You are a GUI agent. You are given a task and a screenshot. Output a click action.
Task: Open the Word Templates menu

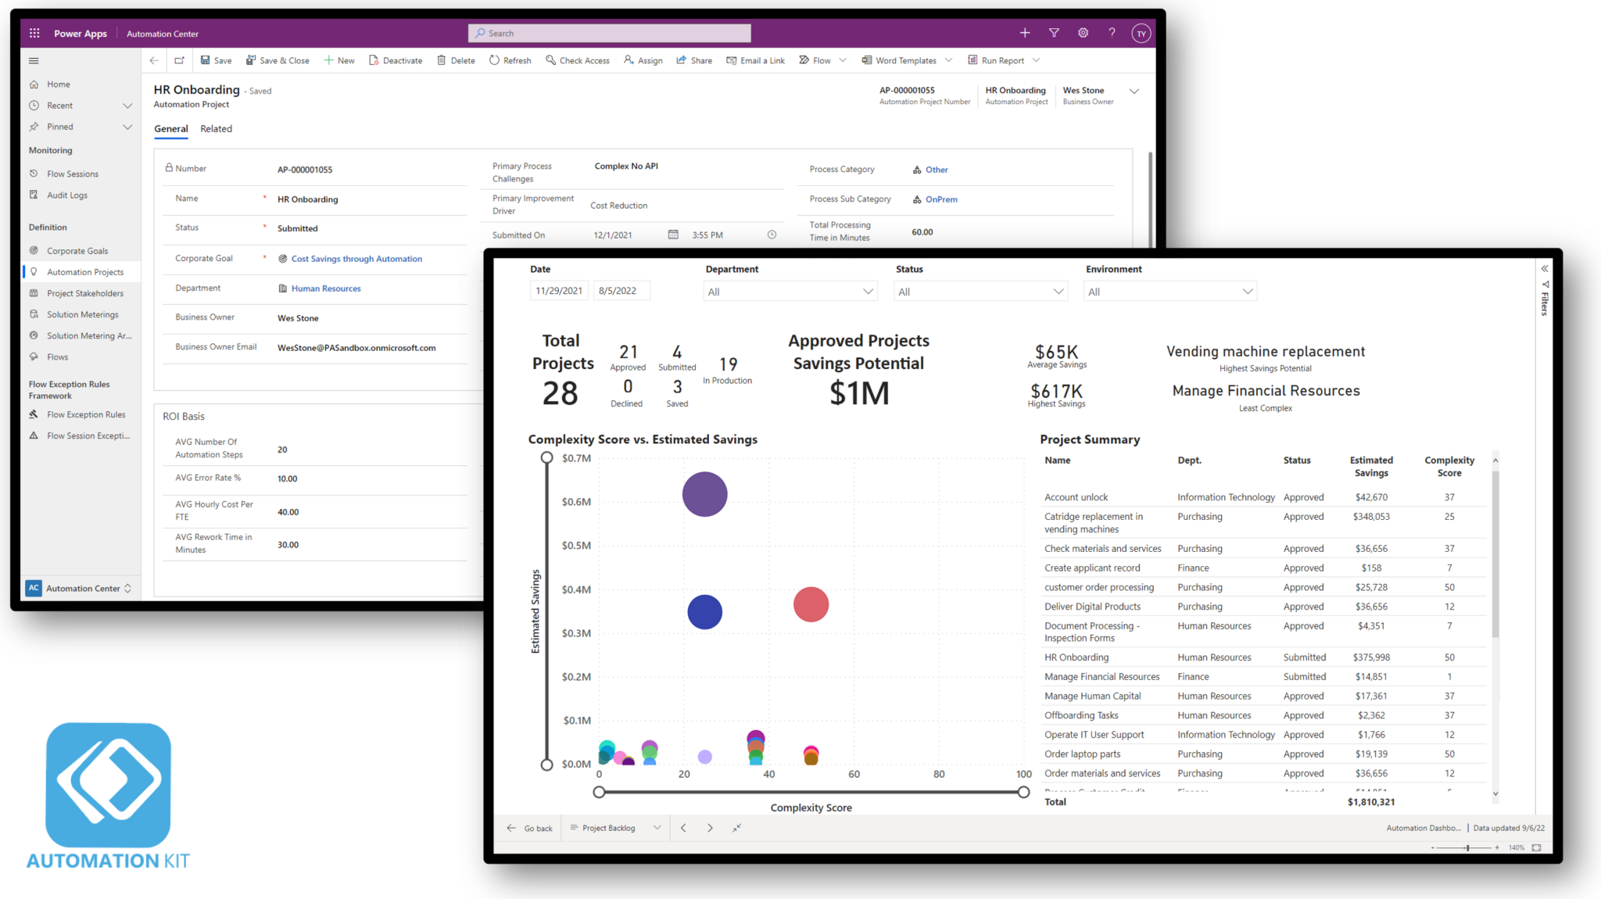[x=905, y=60]
